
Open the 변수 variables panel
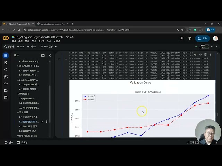click(x=9, y=142)
